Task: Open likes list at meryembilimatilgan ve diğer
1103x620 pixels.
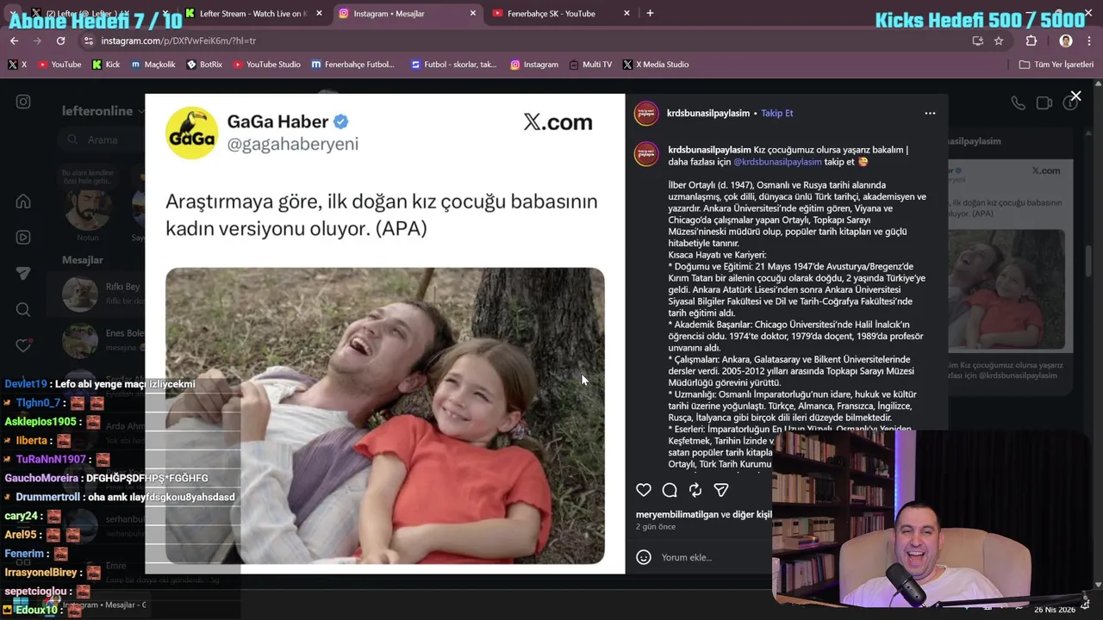Action: pyautogui.click(x=704, y=514)
